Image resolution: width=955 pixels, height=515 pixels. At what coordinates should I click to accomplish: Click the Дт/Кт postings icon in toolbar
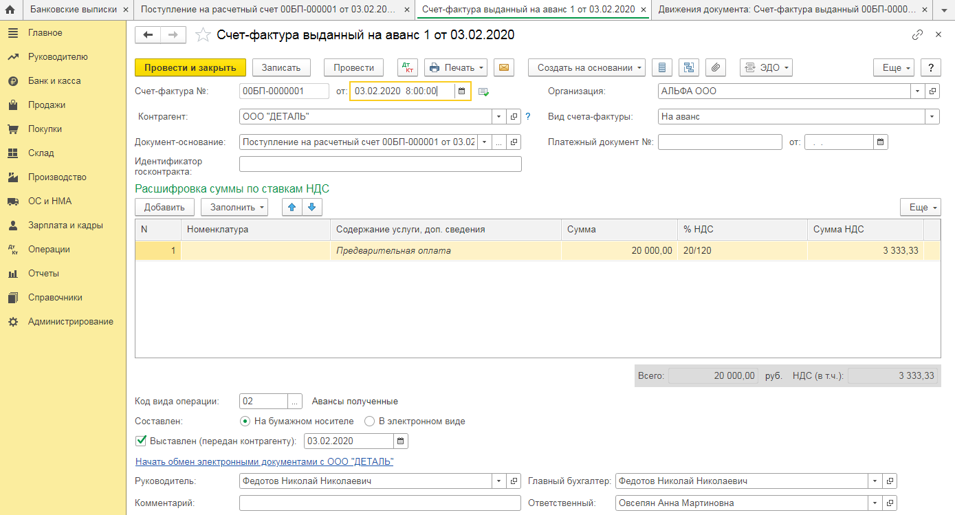408,67
